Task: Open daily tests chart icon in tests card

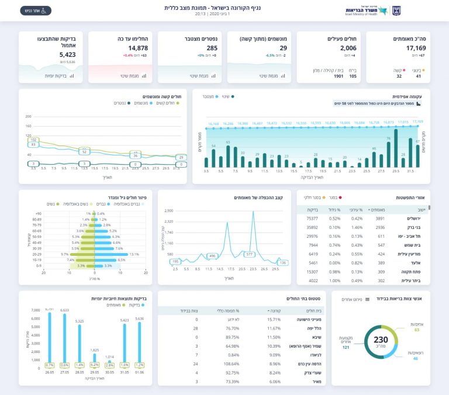Action: pyautogui.click(x=72, y=75)
